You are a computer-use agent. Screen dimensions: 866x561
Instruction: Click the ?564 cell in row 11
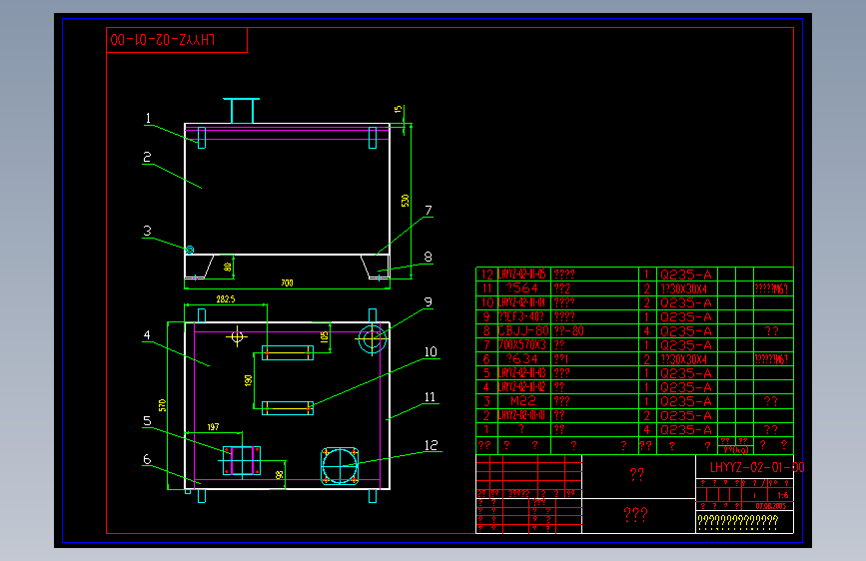coord(522,287)
